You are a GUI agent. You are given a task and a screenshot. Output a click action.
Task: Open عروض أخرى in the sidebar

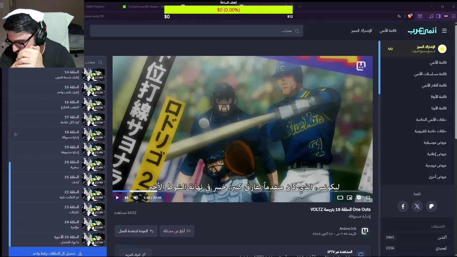click(438, 177)
